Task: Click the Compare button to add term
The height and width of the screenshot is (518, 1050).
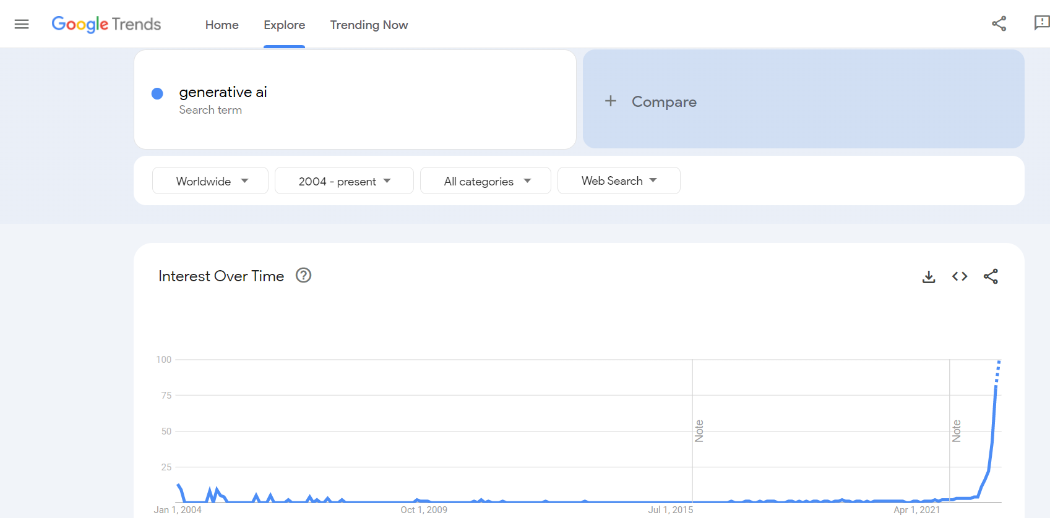Action: pyautogui.click(x=663, y=101)
